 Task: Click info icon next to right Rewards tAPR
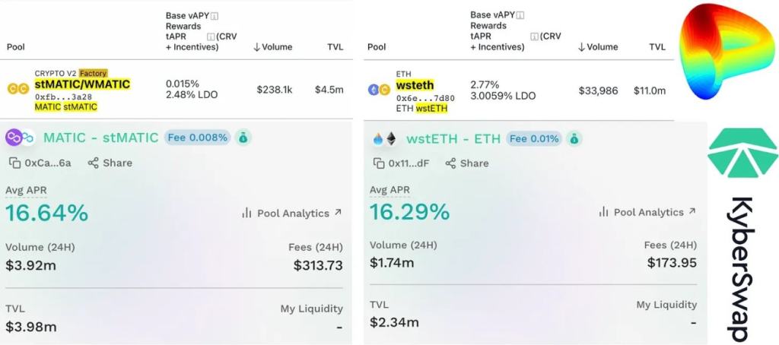pos(535,36)
